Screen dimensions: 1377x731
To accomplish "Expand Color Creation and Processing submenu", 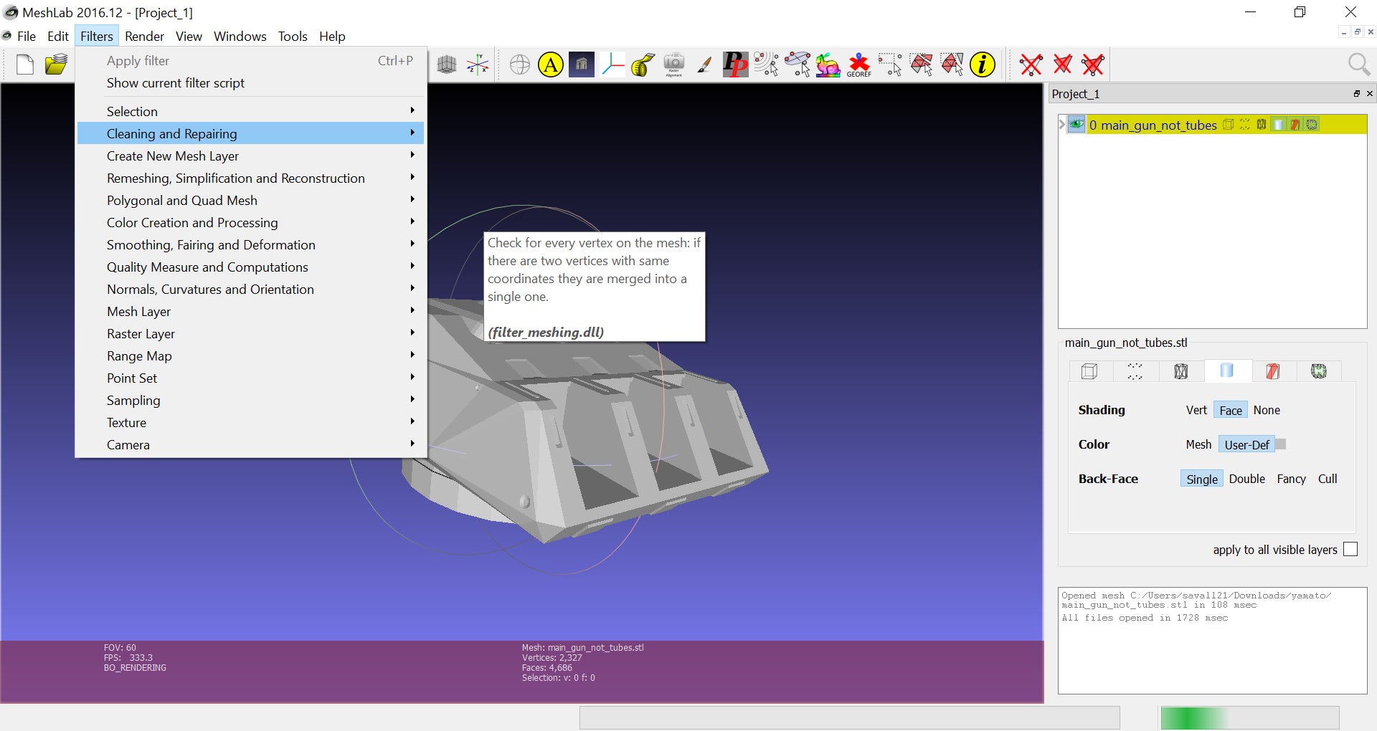I will pos(250,222).
